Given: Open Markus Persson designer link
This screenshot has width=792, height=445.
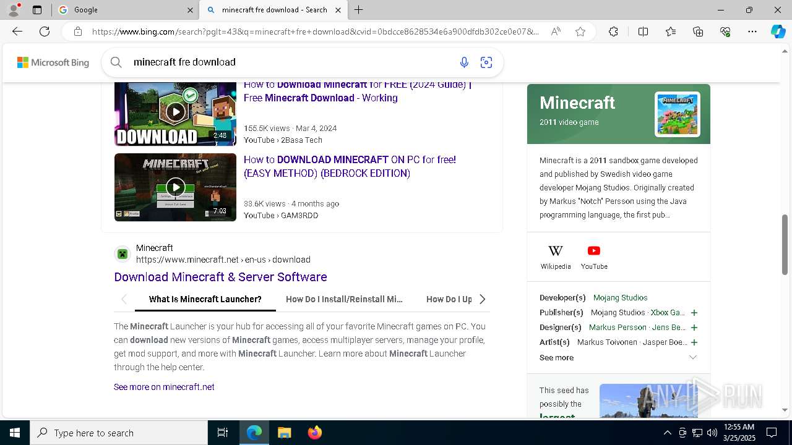Looking at the screenshot, I should (618, 328).
